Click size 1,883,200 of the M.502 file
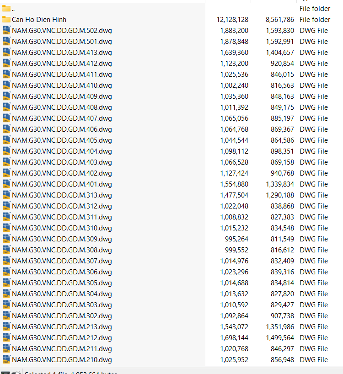 tap(234, 31)
